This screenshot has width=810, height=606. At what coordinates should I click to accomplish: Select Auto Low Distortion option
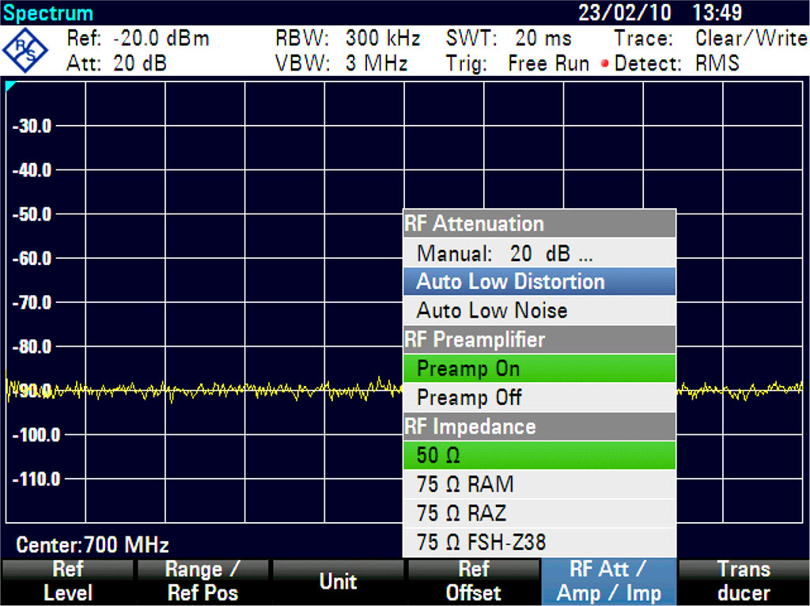click(x=539, y=282)
